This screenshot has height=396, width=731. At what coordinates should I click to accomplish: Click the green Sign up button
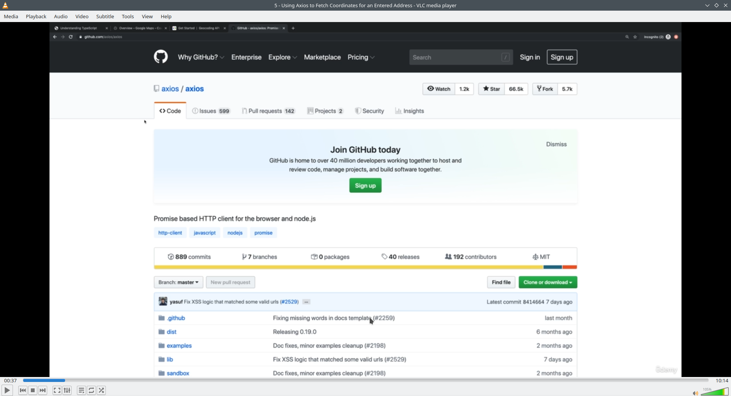[365, 185]
